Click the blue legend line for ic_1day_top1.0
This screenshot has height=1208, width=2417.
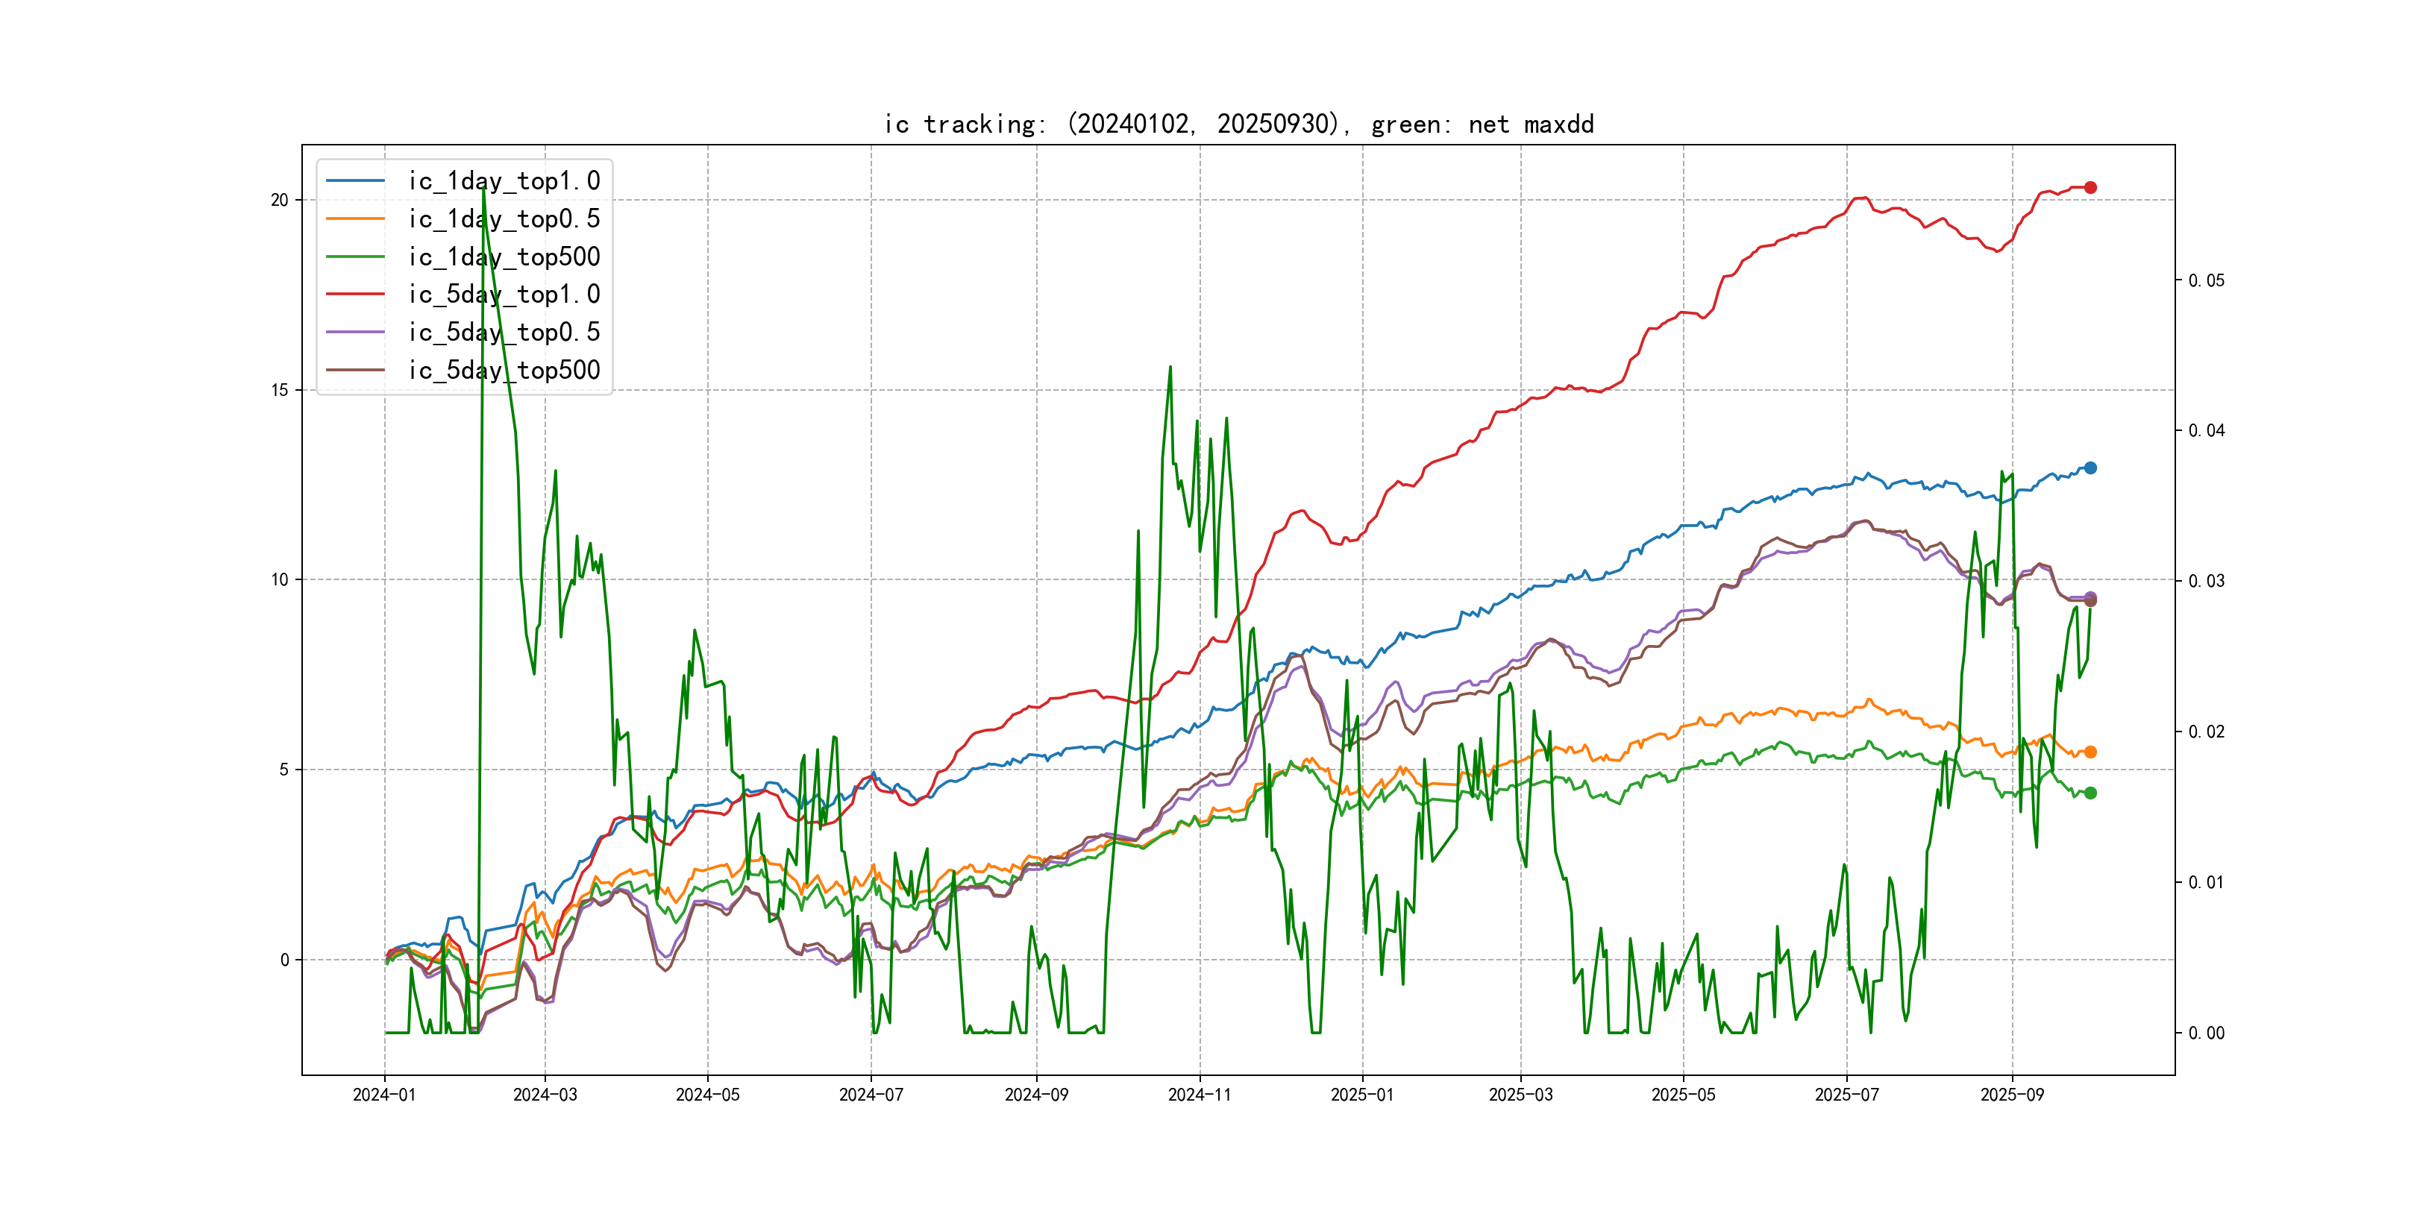(x=354, y=181)
